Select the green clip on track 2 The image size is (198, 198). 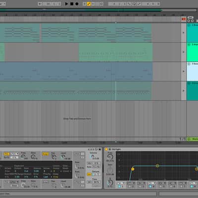[116, 52]
